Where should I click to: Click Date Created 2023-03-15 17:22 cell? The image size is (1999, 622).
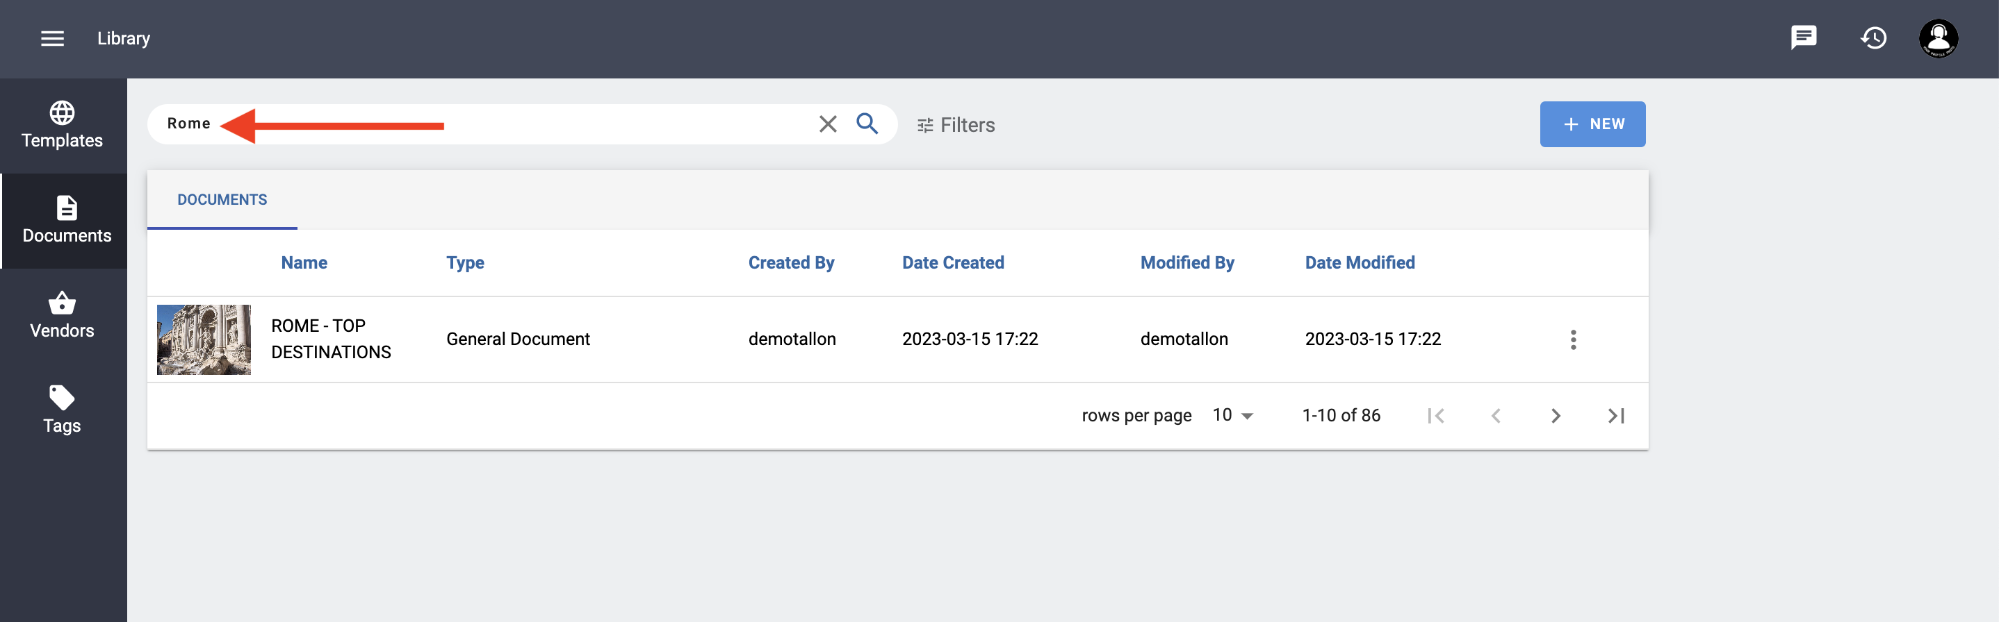pos(970,339)
